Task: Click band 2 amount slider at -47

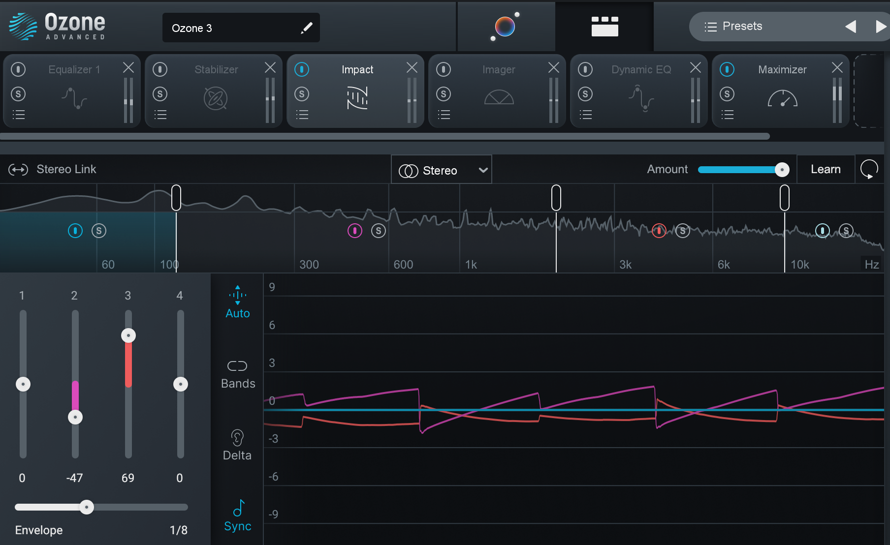Action: point(75,418)
